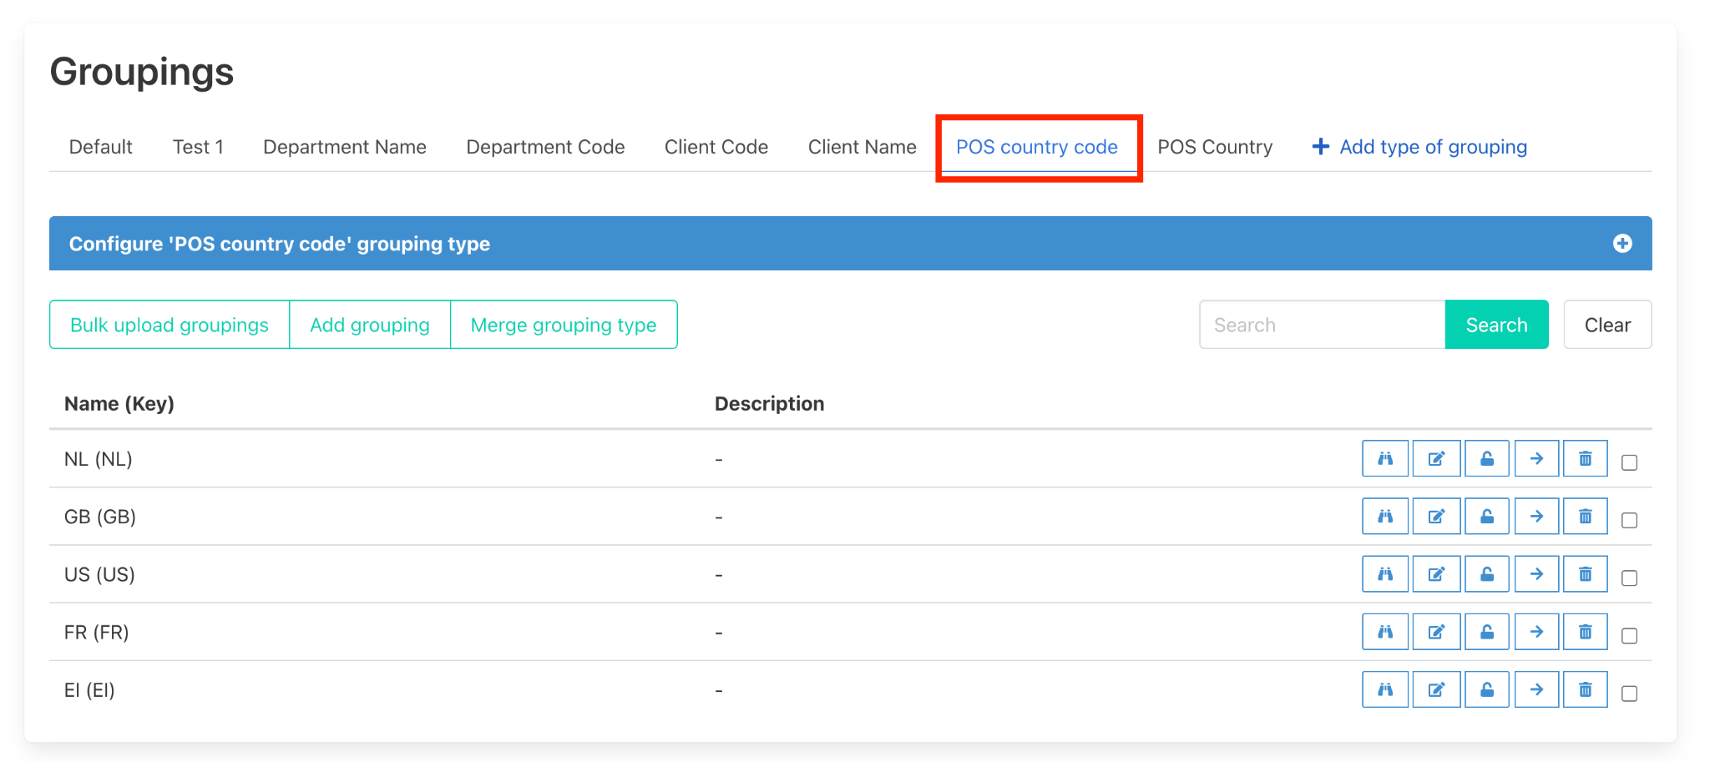This screenshot has height=762, width=1710.
Task: Switch to the POS Country tab
Action: click(1214, 147)
